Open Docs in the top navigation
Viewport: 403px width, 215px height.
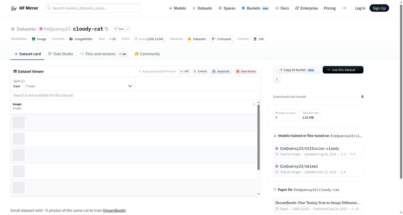click(282, 8)
